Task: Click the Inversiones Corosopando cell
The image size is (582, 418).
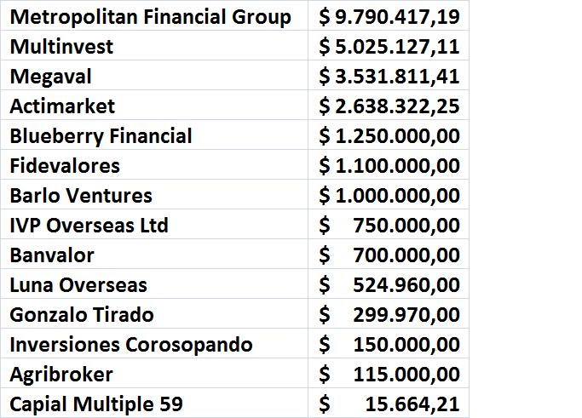Action: pos(131,344)
